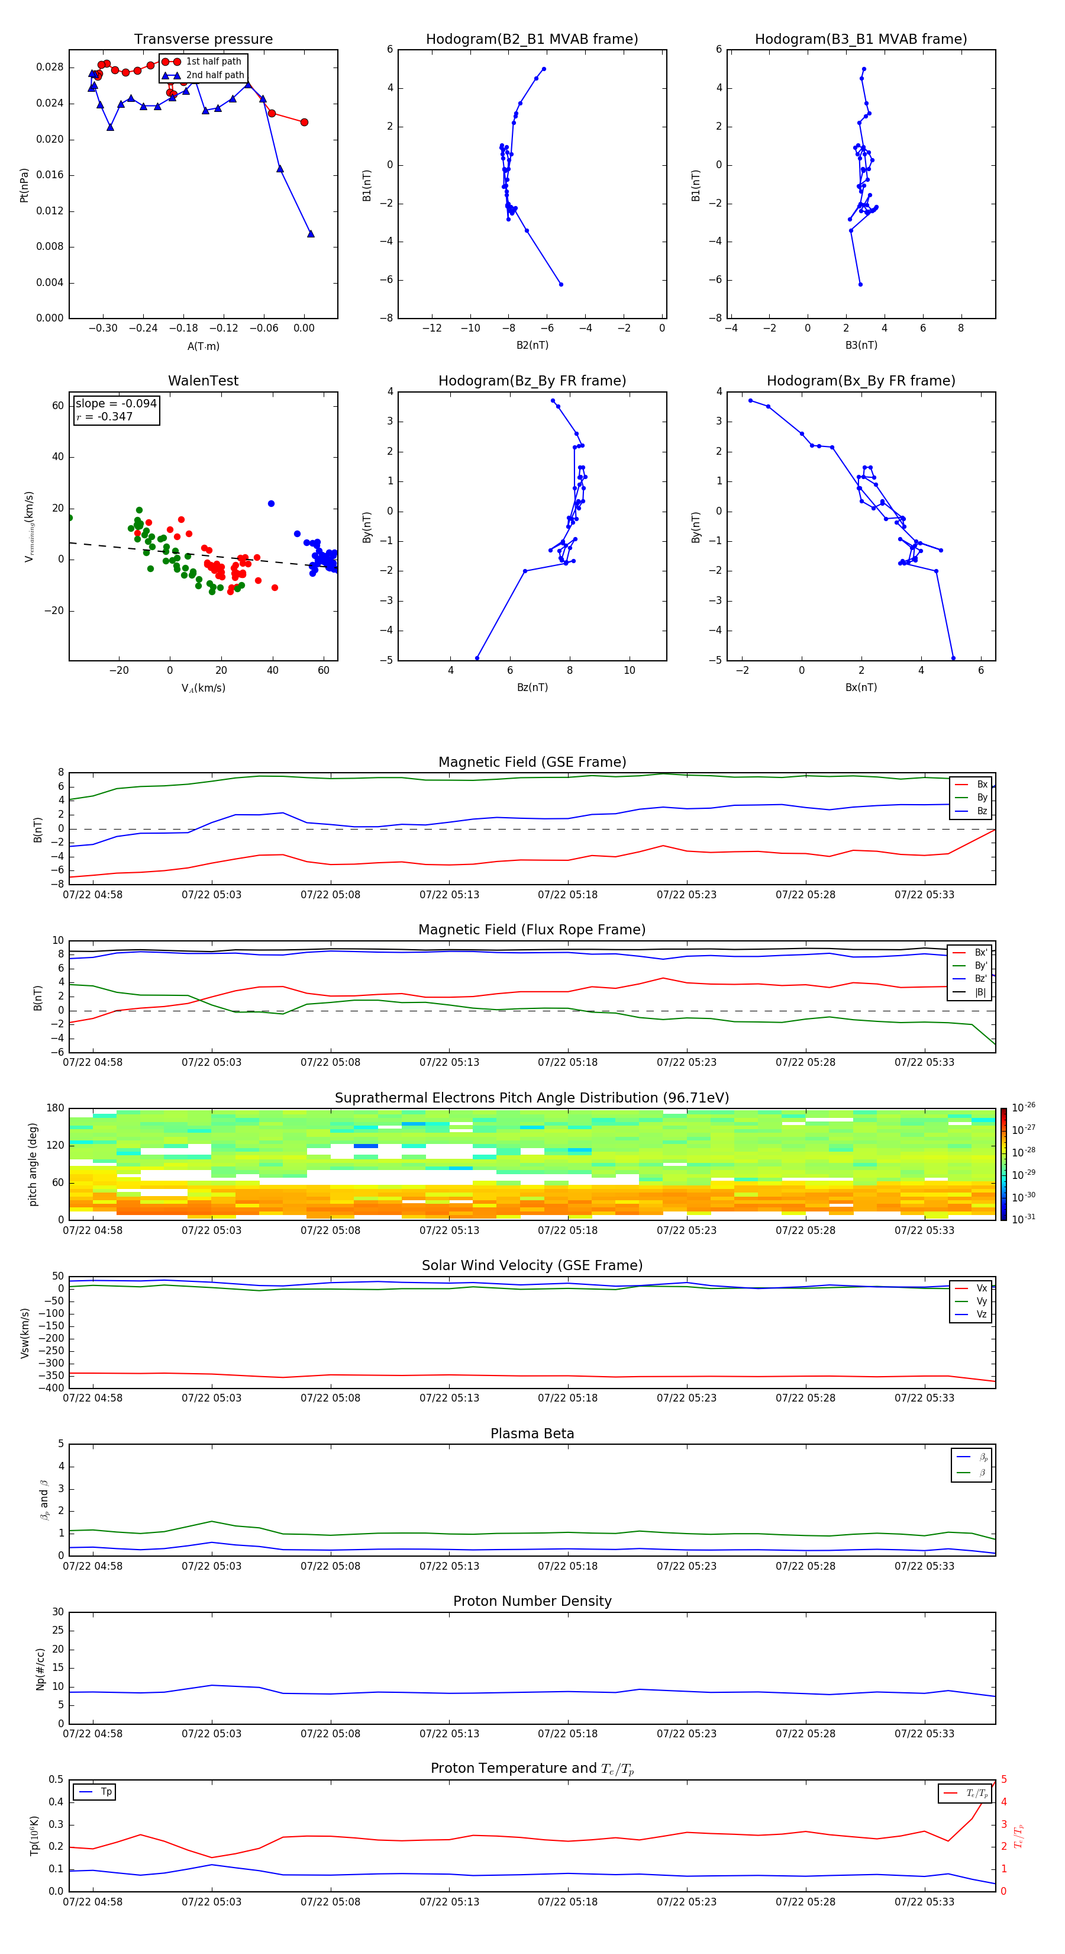The height and width of the screenshot is (1954, 1065).
Task: Click the 'Plasma Beta' plot title
Action: pos(532,1434)
